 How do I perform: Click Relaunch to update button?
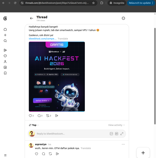141,3
